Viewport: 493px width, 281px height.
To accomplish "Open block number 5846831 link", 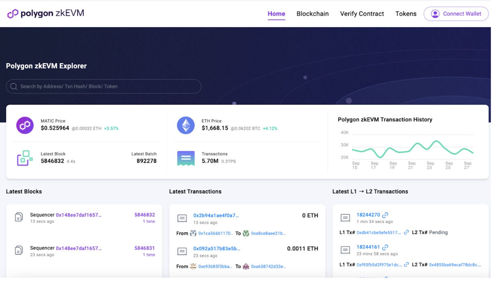I will [145, 248].
